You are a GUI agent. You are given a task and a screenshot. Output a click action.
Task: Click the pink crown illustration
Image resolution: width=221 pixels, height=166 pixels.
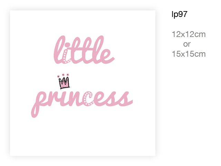tap(64, 83)
